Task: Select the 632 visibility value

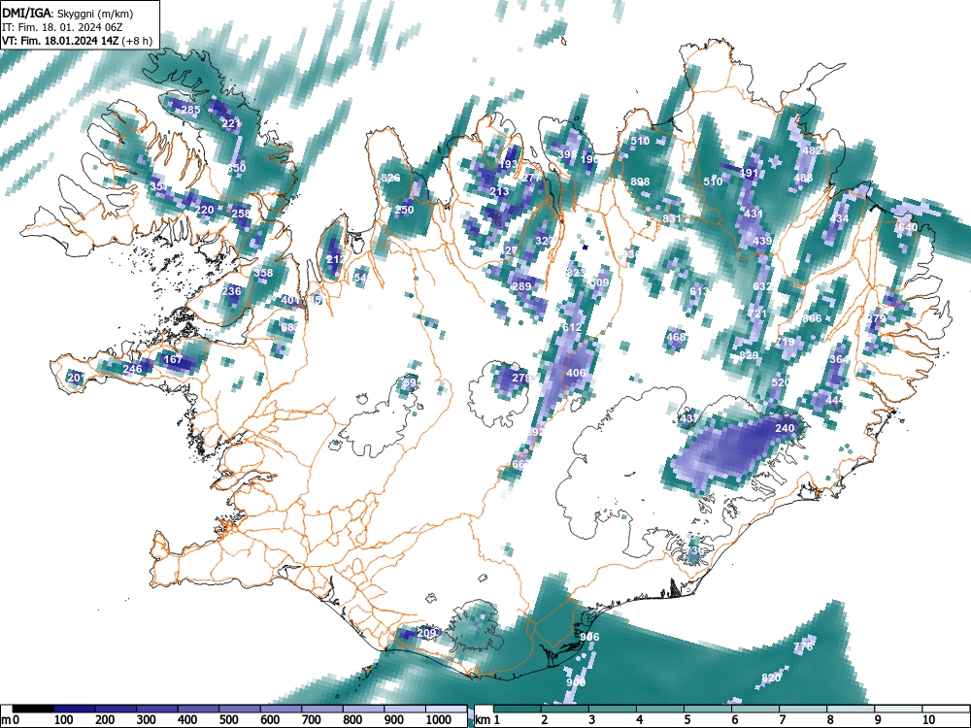Action: 762,286
